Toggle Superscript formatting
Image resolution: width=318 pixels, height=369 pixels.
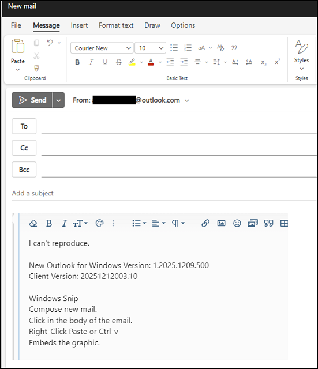(278, 62)
